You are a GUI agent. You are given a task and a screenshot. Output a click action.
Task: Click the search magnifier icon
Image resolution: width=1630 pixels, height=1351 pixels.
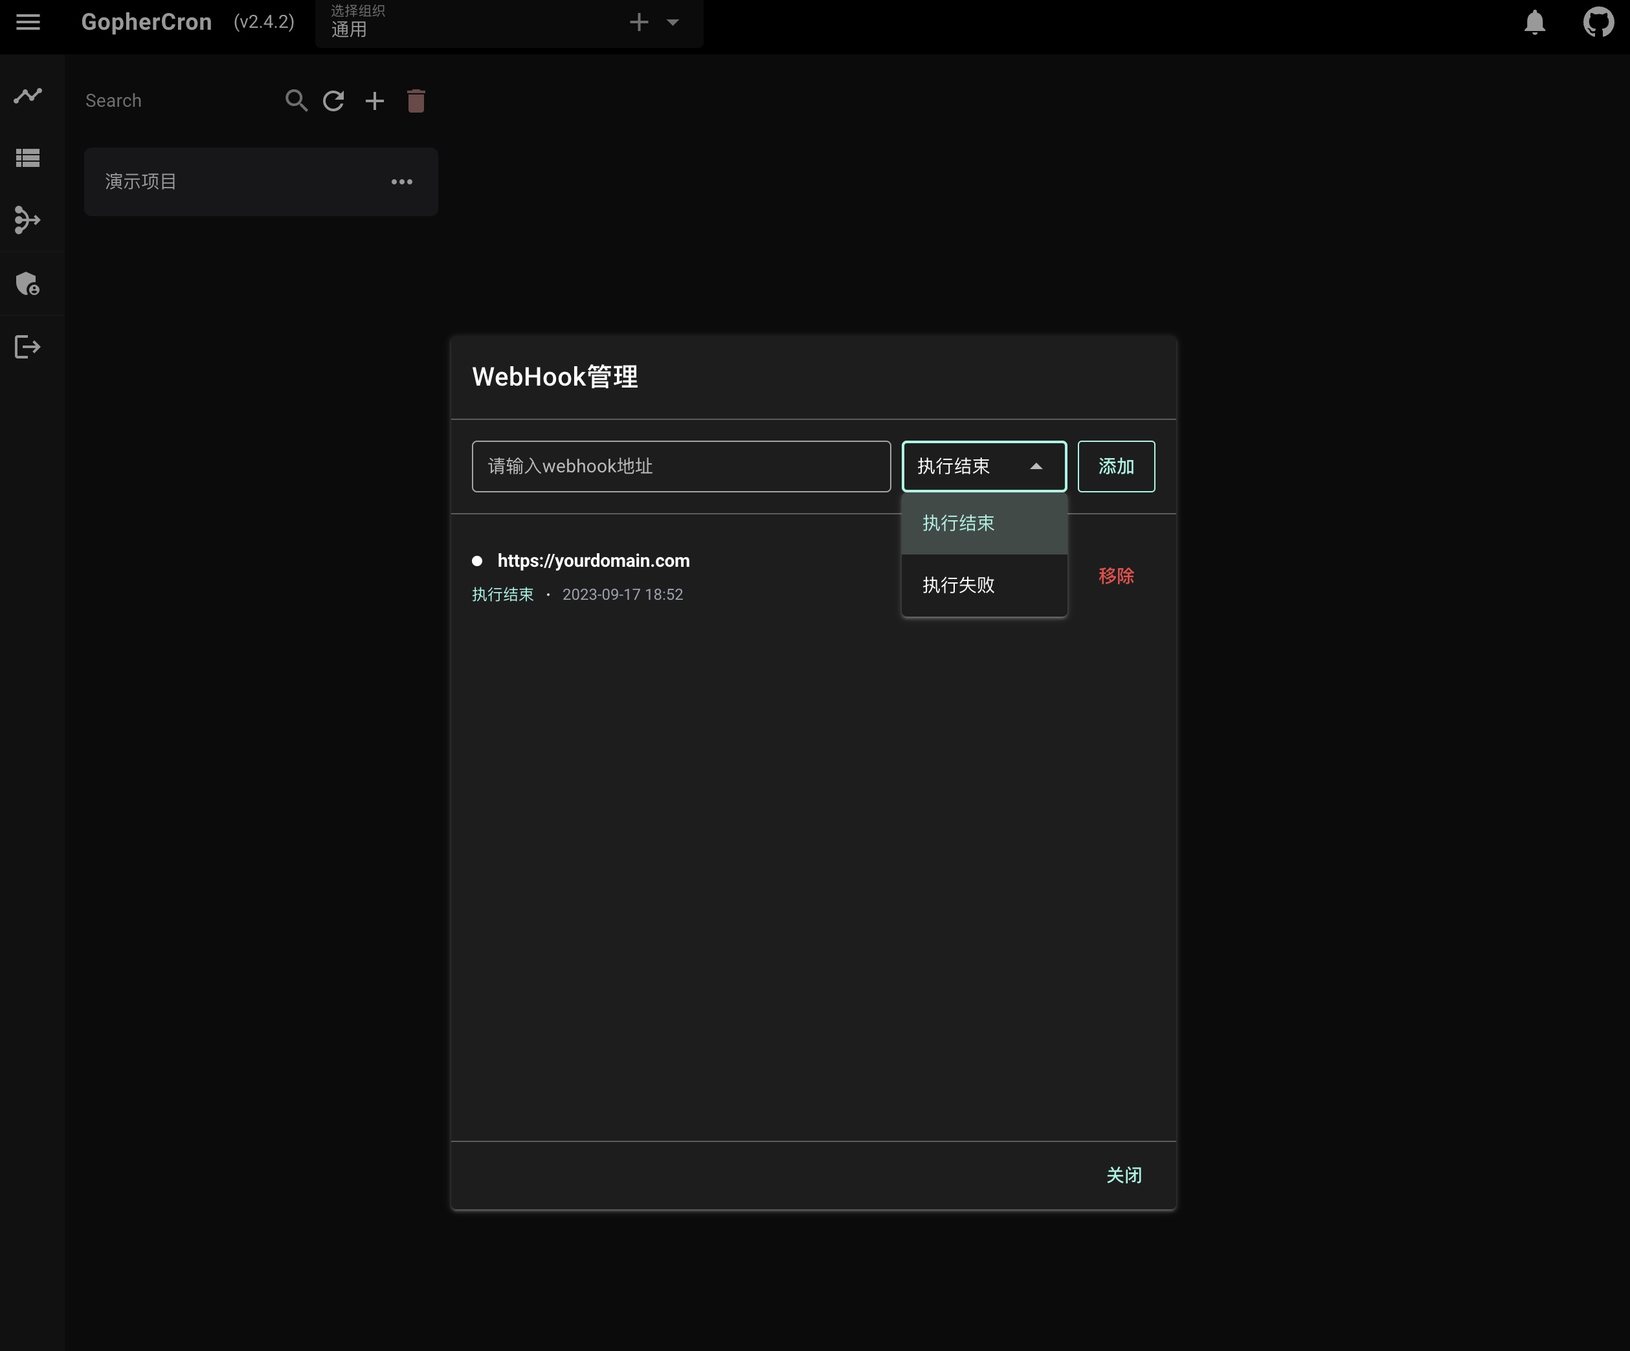[296, 101]
